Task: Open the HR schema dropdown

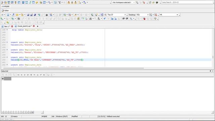Action: (177, 15)
